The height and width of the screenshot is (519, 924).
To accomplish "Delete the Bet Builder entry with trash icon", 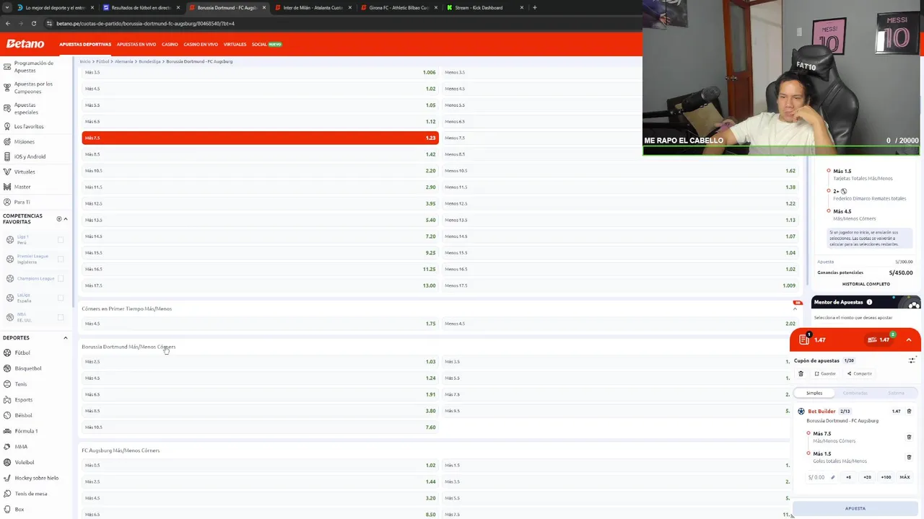I will coord(909,411).
